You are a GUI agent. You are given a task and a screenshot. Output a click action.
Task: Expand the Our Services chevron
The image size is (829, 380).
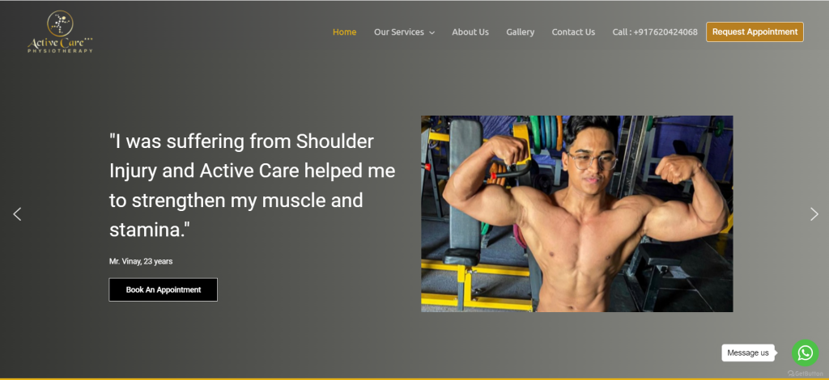432,32
